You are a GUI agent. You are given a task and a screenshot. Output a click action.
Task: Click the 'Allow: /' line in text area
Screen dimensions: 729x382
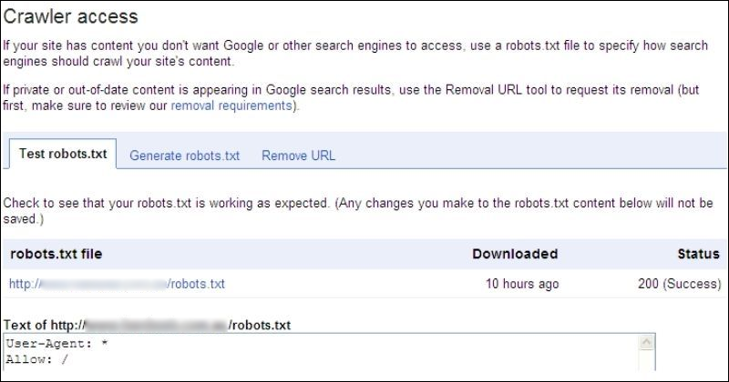pyautogui.click(x=36, y=359)
